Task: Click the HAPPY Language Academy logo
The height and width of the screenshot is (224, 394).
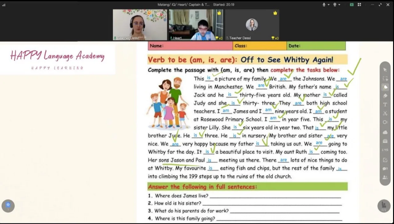Action: pyautogui.click(x=58, y=59)
